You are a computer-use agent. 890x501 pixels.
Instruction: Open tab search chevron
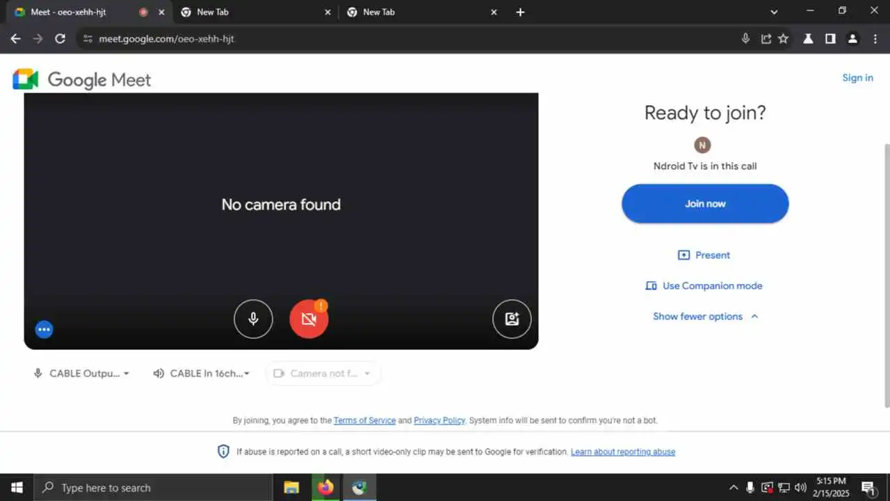[774, 12]
